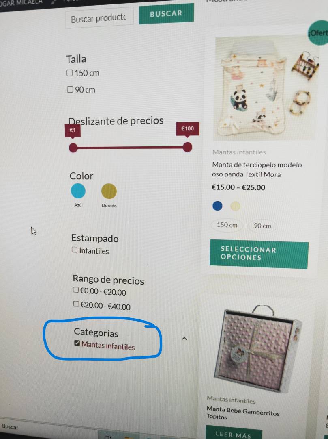The image size is (328, 439).
Task: Tick the €20.00 - €40.00 price range
Action: (x=76, y=304)
